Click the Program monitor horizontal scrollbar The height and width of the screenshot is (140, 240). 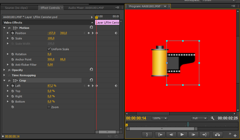153,114
